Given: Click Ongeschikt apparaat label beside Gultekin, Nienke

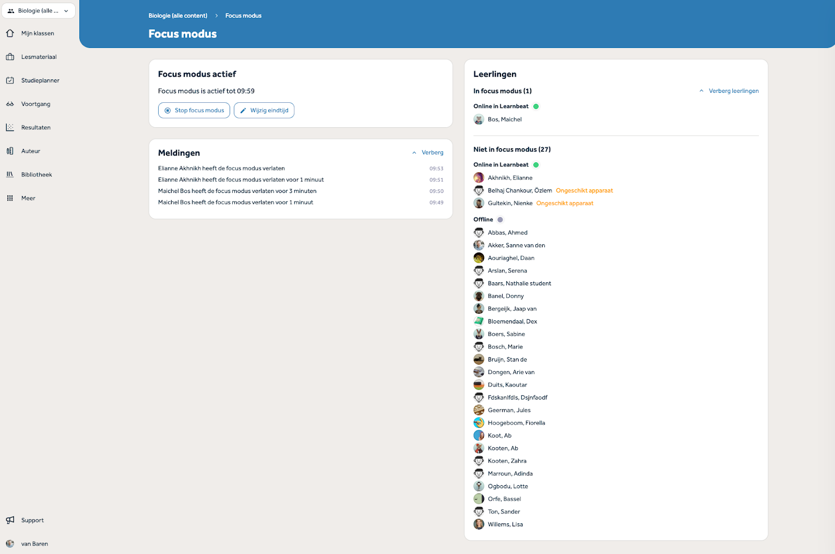Looking at the screenshot, I should coord(565,203).
